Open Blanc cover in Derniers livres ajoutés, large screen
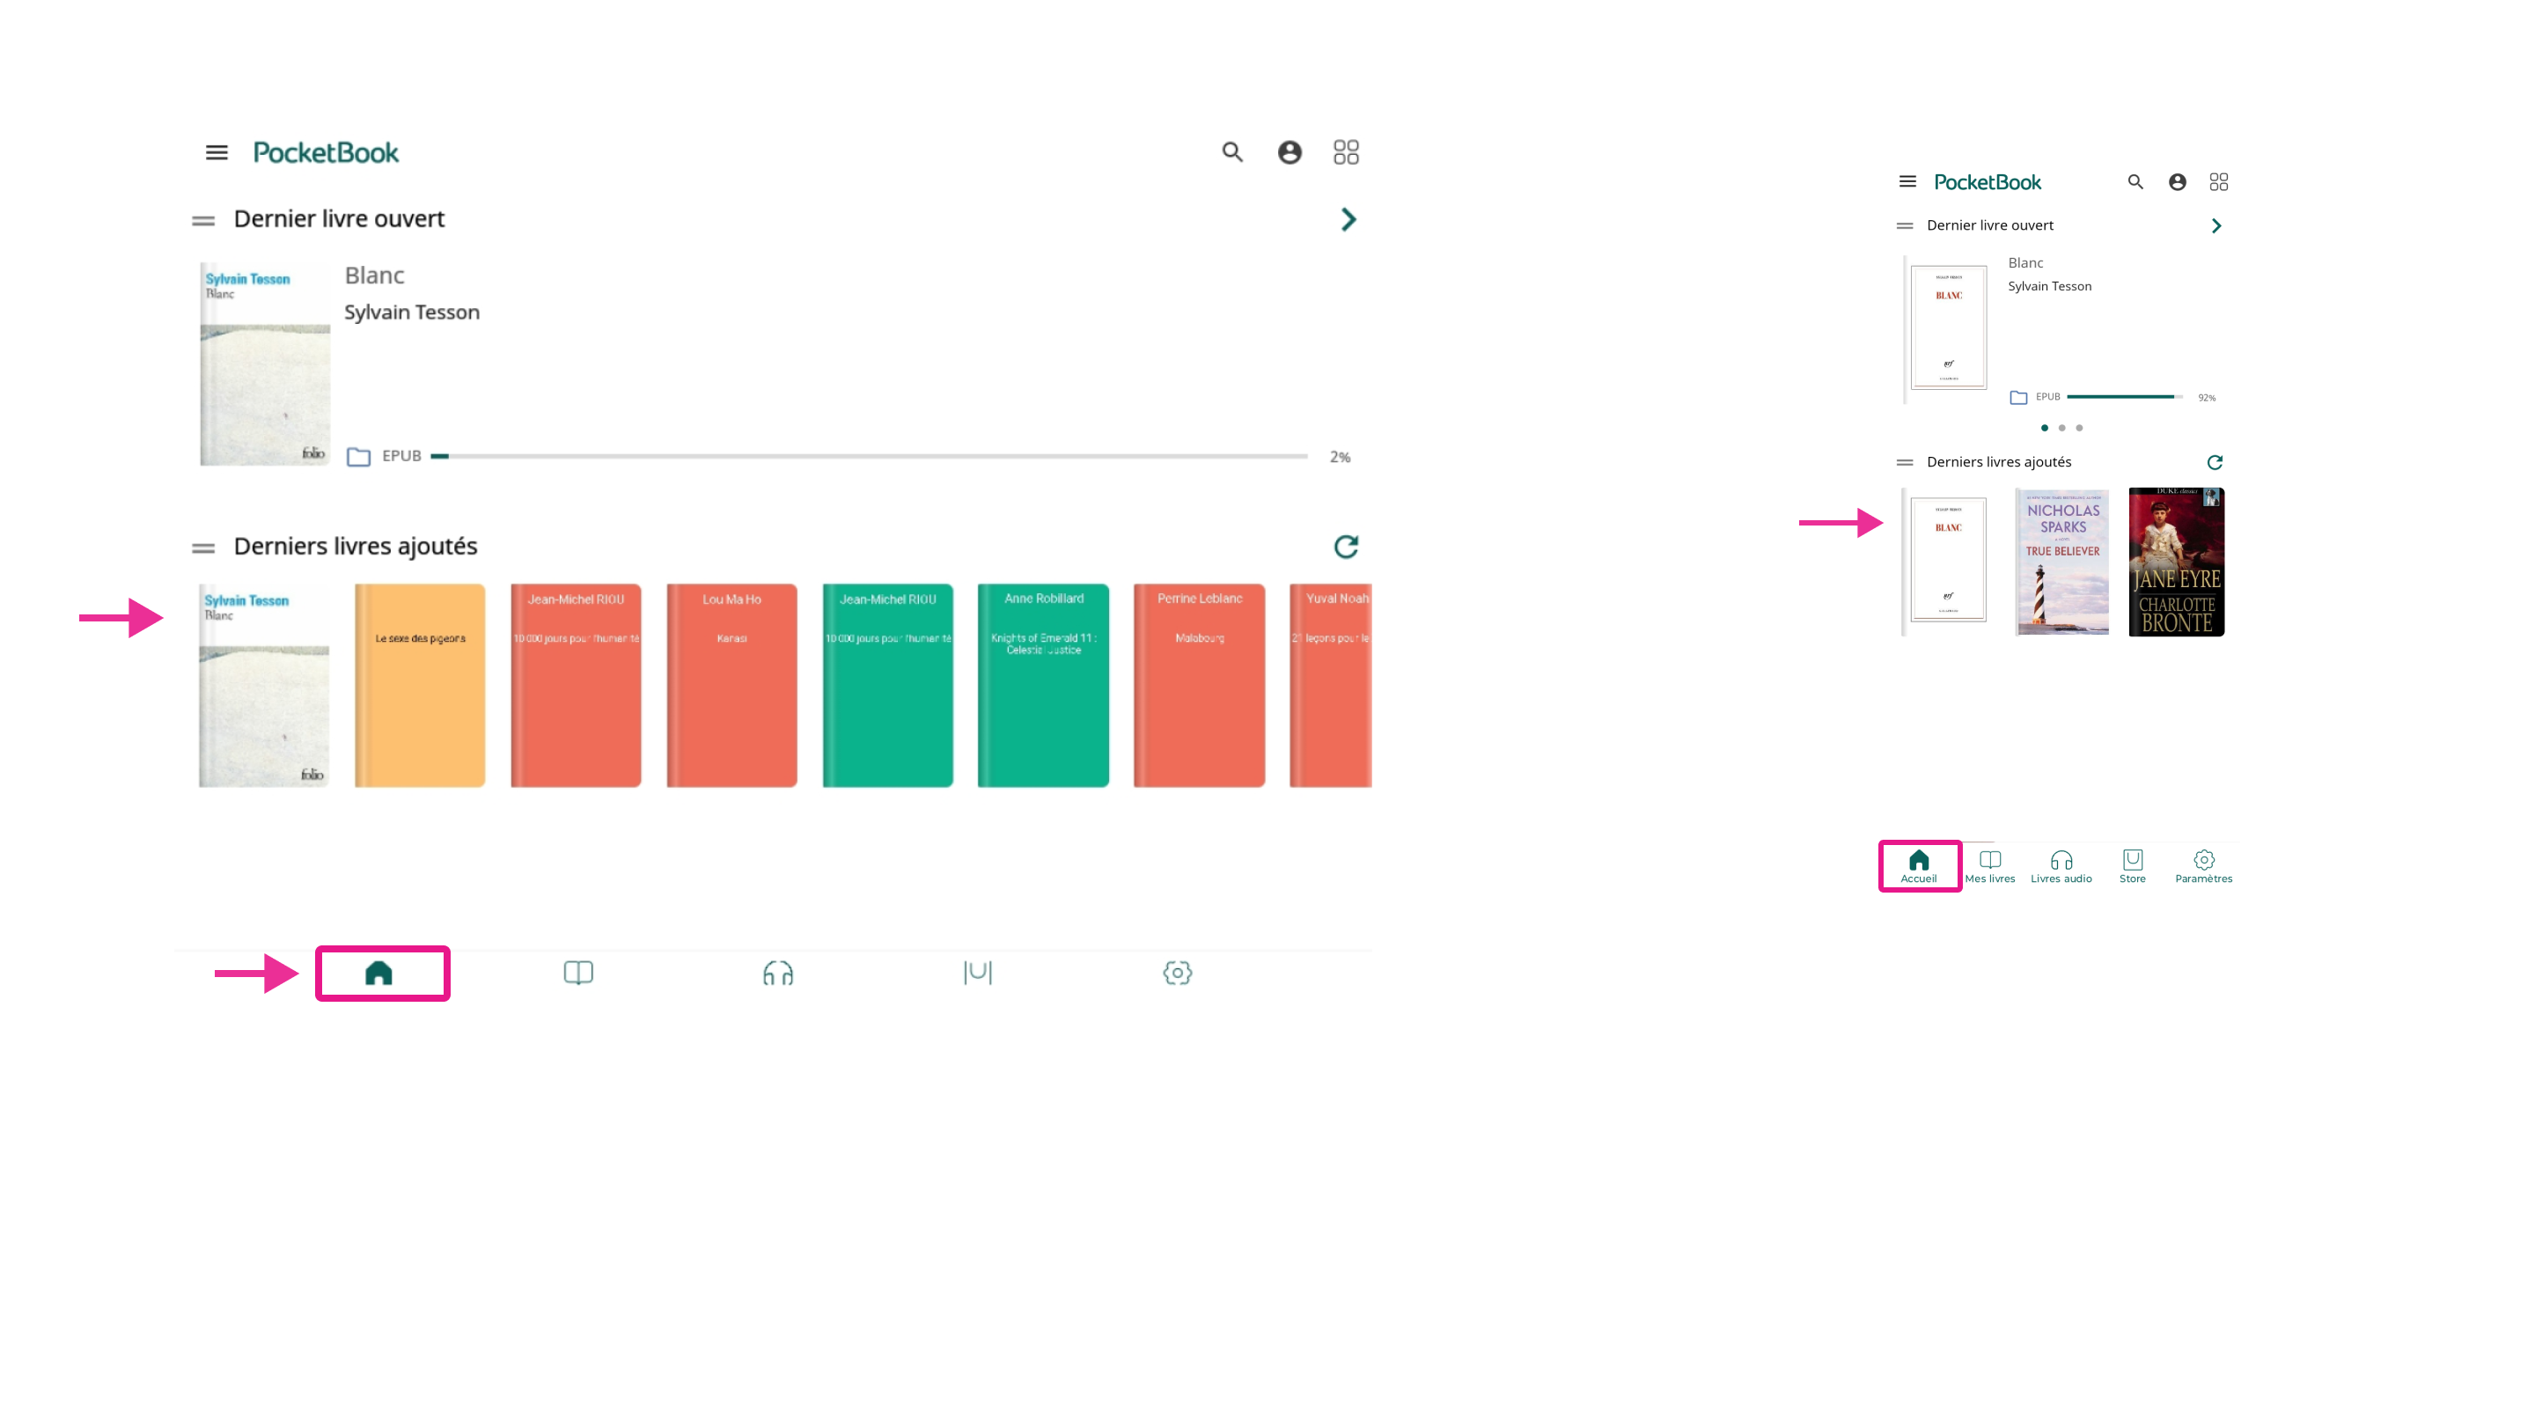 (264, 685)
